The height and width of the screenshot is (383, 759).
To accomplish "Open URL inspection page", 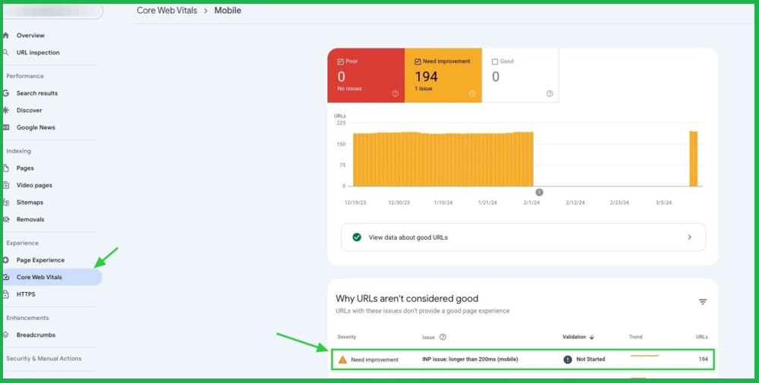I will (x=38, y=52).
